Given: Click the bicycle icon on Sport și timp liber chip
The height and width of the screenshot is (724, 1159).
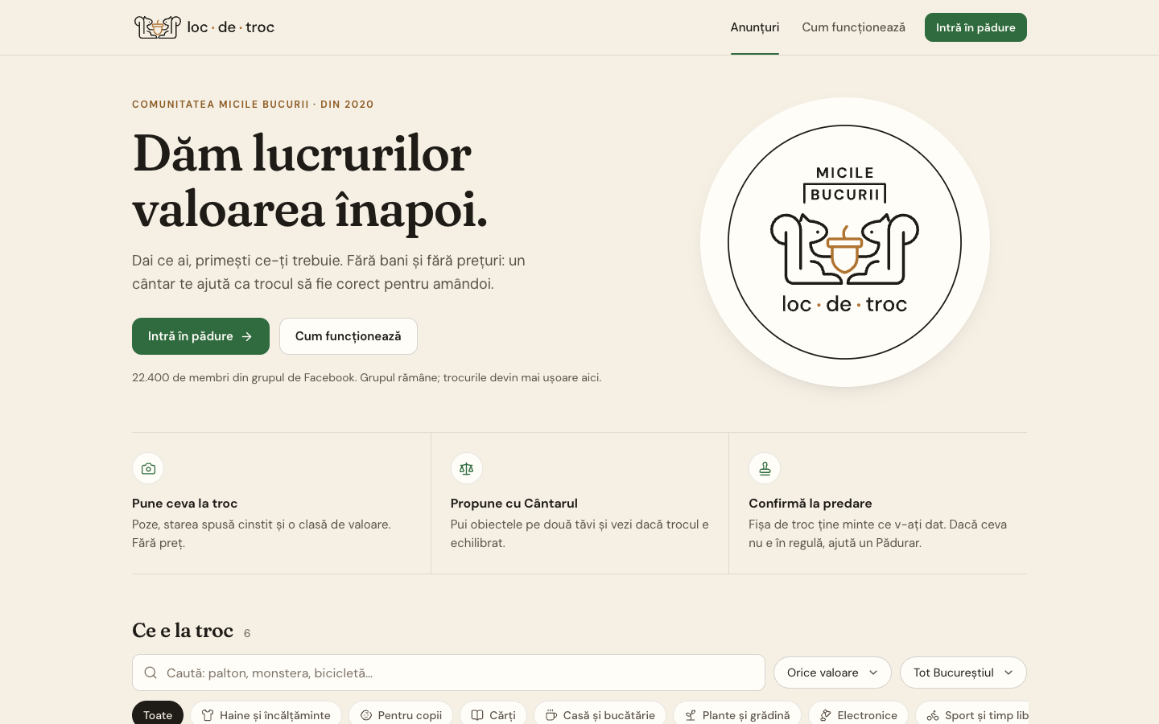Looking at the screenshot, I should tap(933, 715).
